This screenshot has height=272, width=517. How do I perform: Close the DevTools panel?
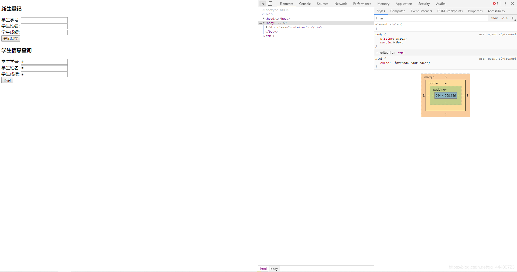513,4
